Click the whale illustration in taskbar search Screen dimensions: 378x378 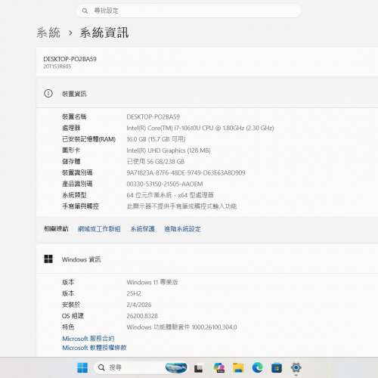coord(176,367)
